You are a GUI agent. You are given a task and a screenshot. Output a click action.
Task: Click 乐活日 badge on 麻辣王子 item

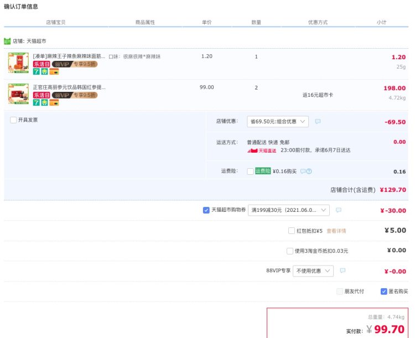coord(41,64)
